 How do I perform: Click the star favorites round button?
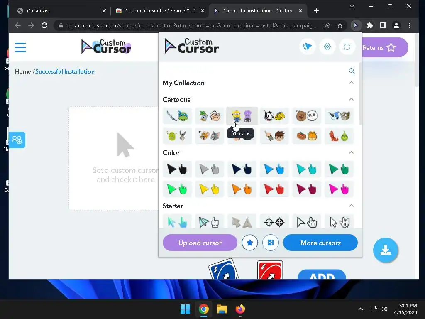click(249, 243)
